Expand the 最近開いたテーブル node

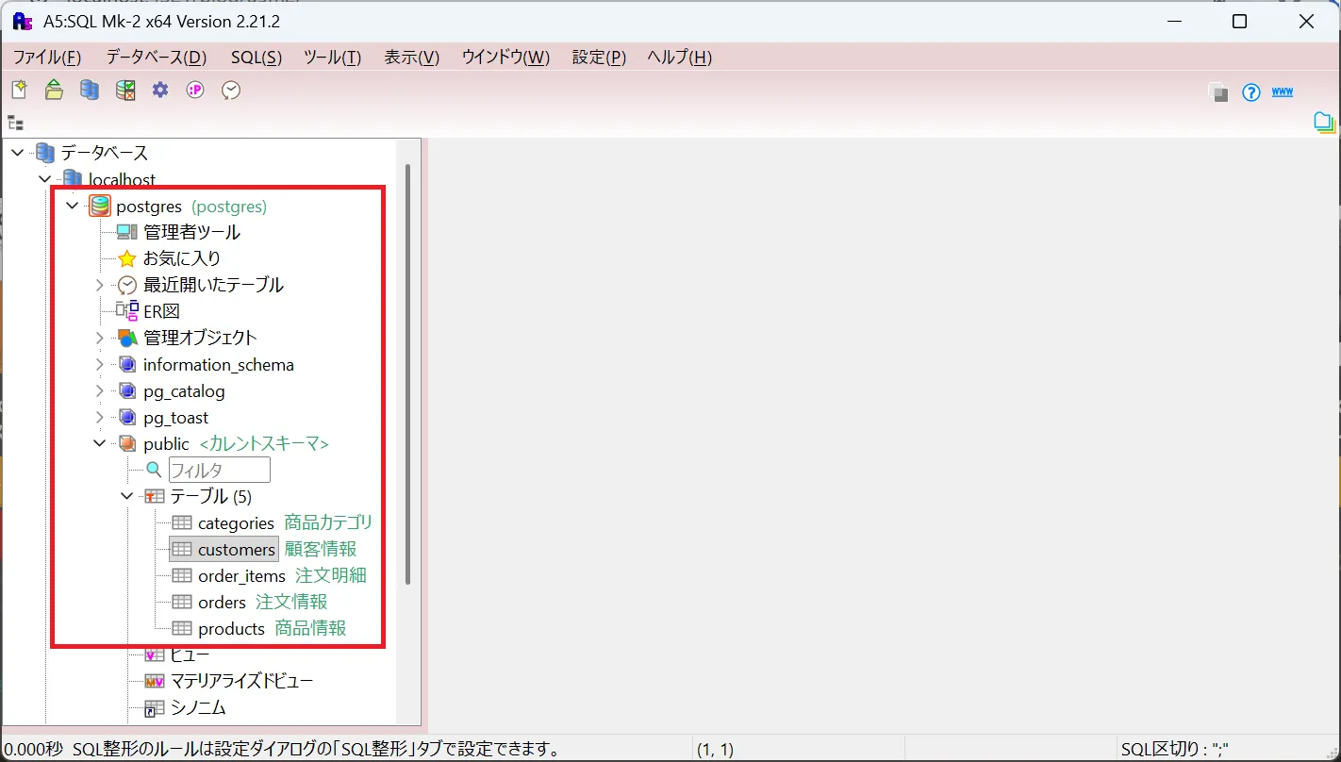tap(100, 285)
